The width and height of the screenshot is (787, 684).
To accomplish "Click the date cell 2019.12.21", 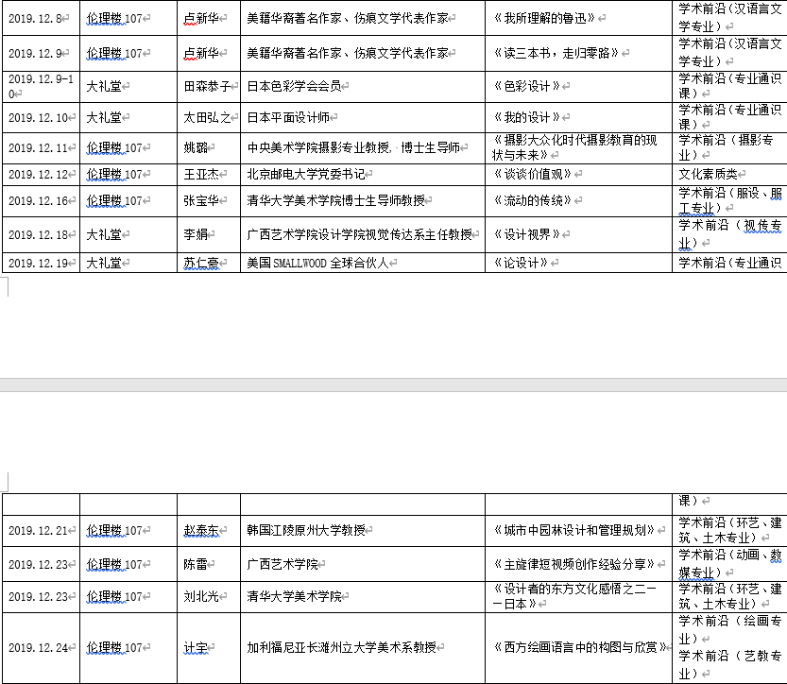I will click(x=40, y=531).
